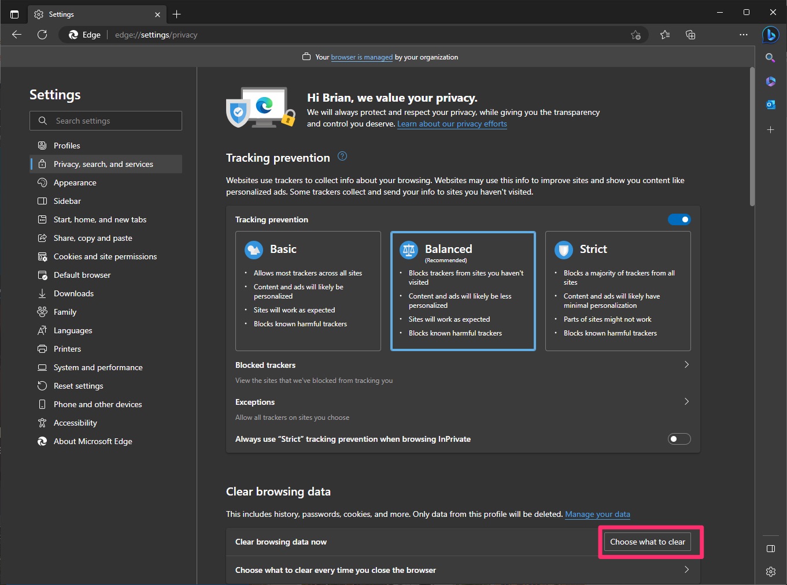Select the Strict tracking prevention option
787x585 pixels.
click(x=618, y=290)
